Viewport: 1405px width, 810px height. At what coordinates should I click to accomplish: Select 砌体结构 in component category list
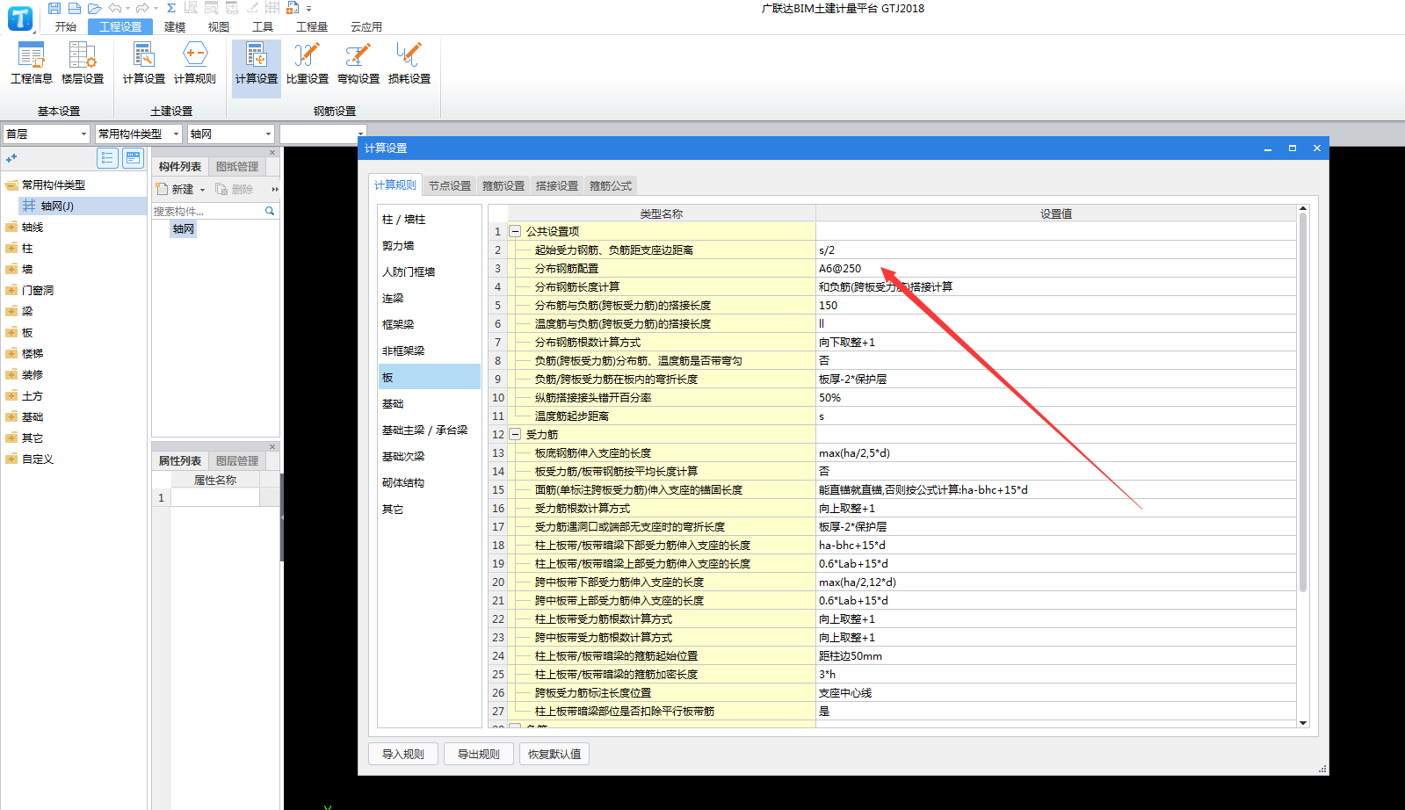[429, 482]
